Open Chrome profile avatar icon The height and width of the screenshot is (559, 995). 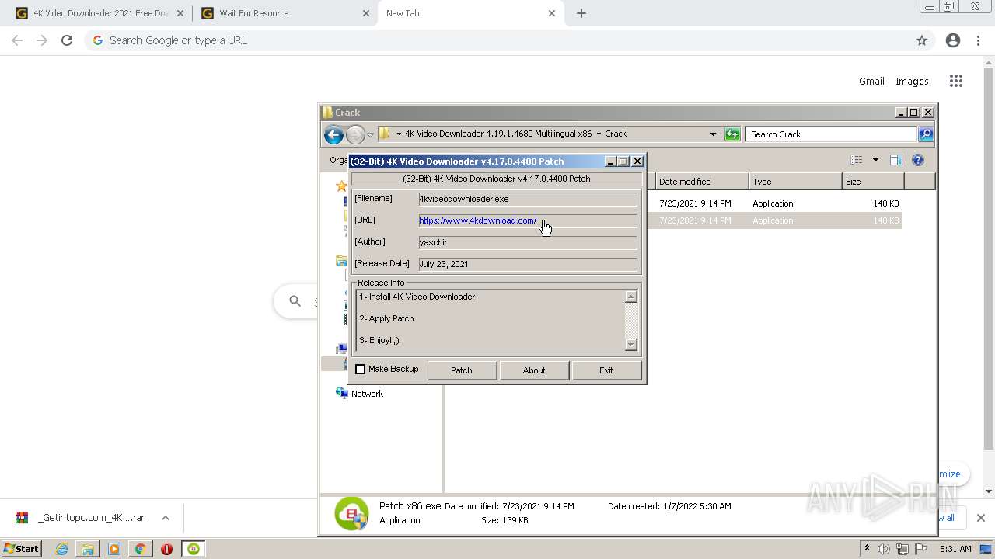[953, 40]
